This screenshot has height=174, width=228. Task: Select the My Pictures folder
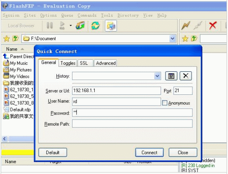click(x=17, y=70)
